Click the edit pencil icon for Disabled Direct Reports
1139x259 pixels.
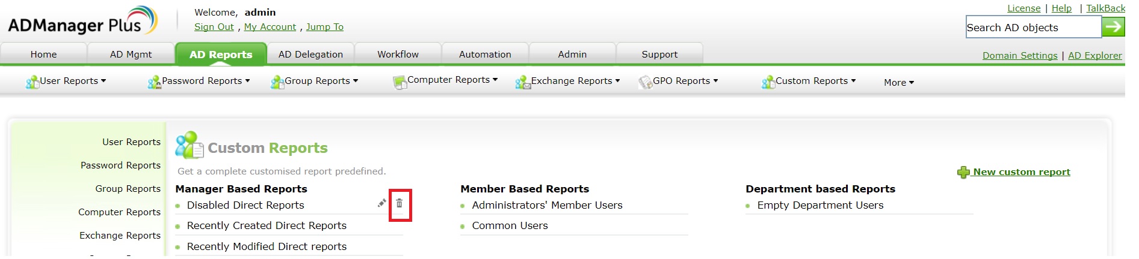click(x=381, y=203)
